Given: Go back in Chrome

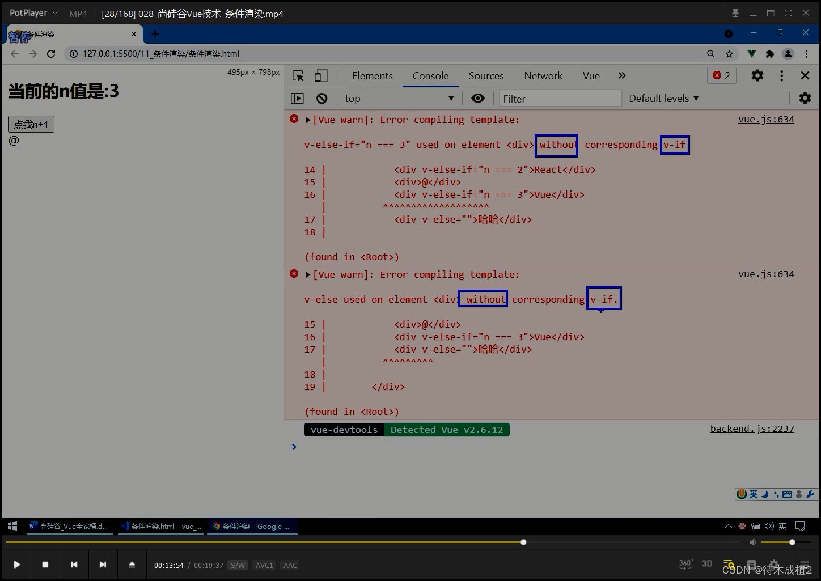Looking at the screenshot, I should pyautogui.click(x=15, y=54).
